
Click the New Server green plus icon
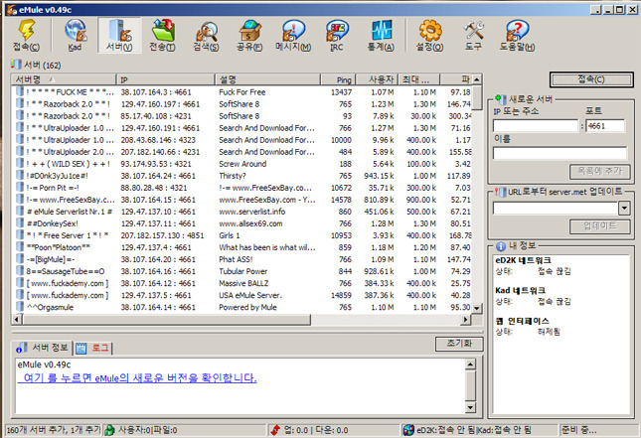[500, 99]
